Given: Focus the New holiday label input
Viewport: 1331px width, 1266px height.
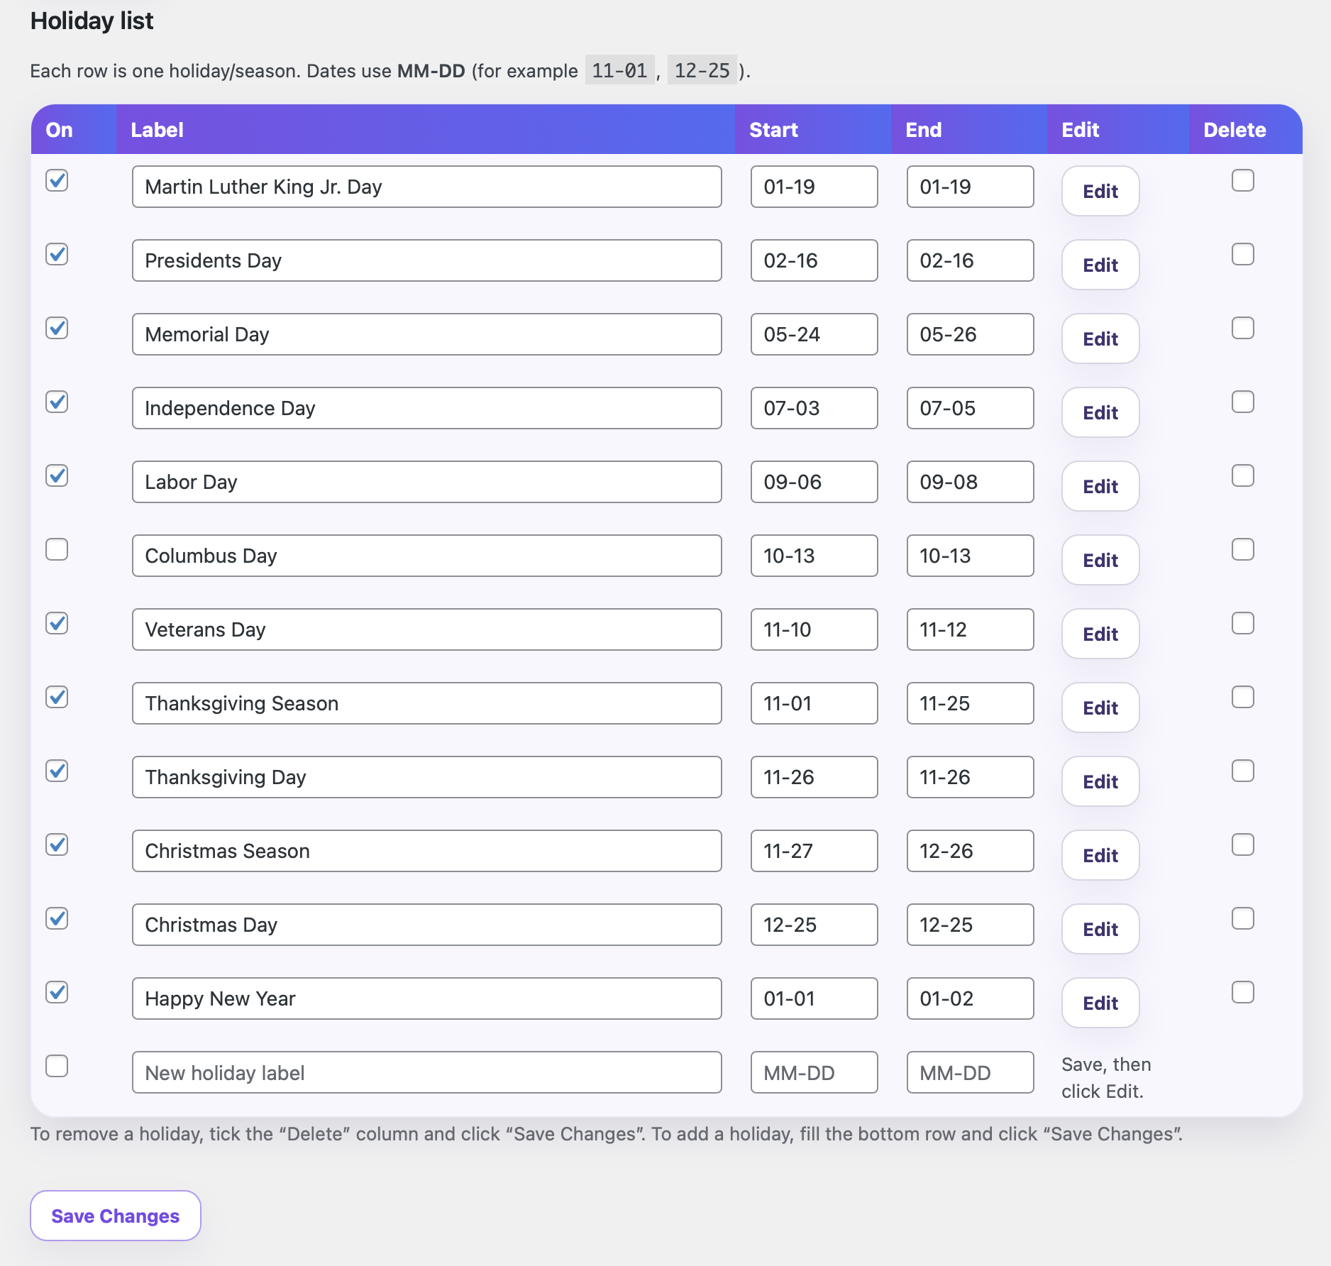Looking at the screenshot, I should [426, 1072].
